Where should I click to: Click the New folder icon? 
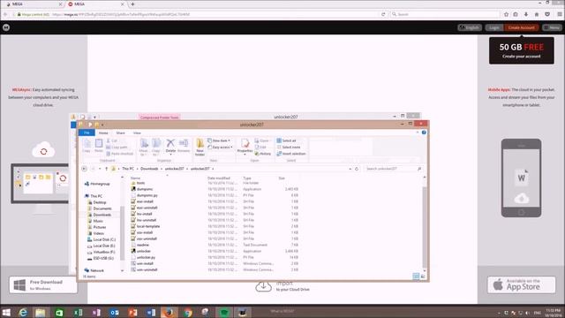click(x=200, y=148)
